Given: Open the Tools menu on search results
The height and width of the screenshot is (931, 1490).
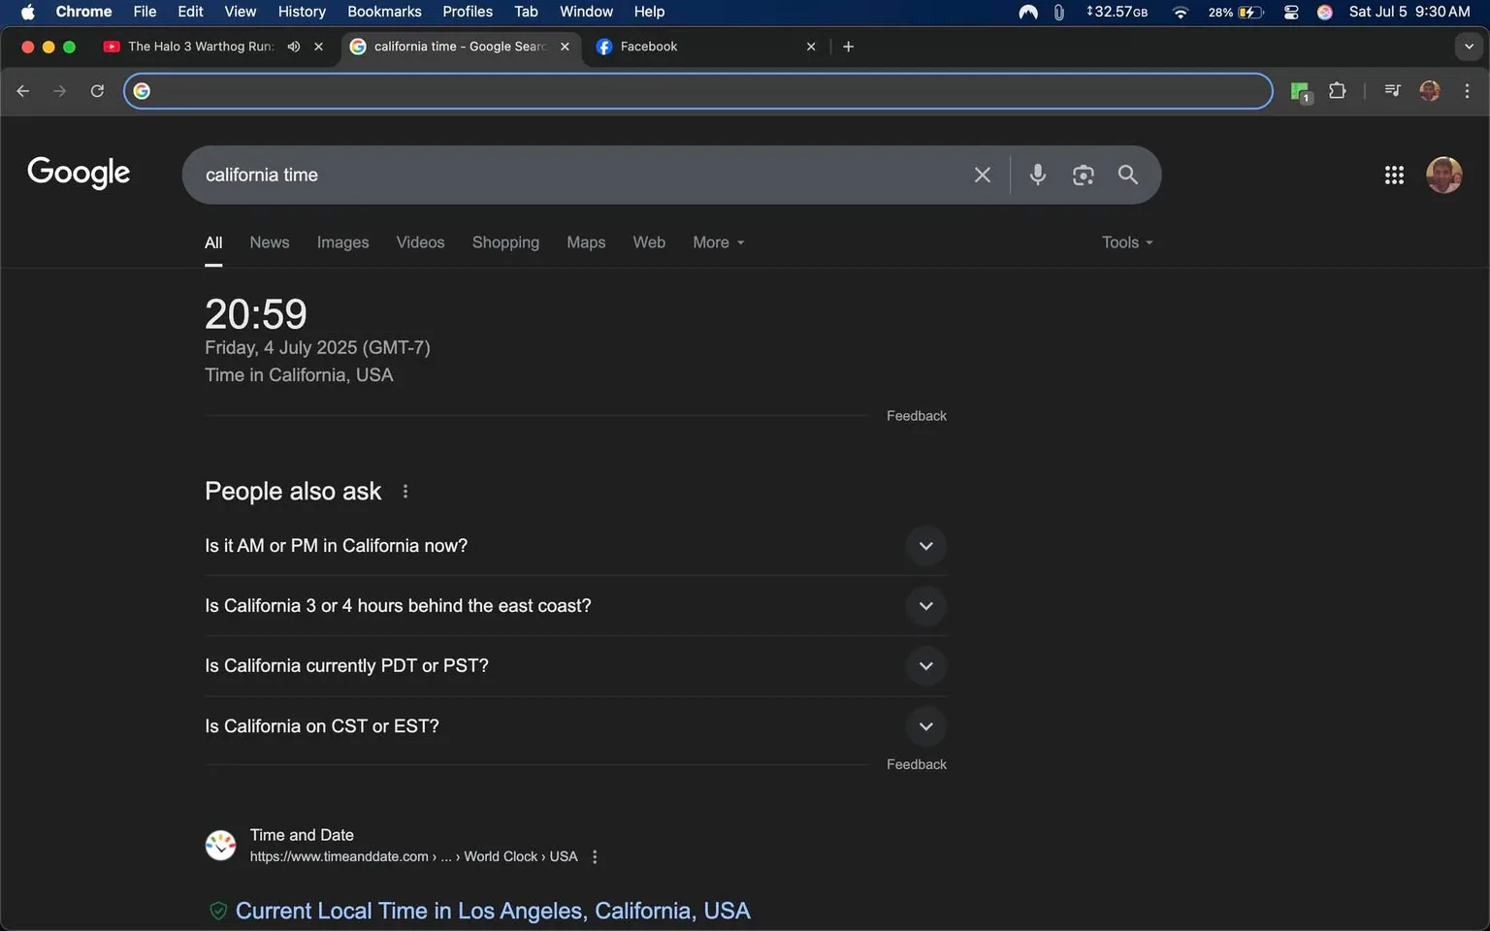Looking at the screenshot, I should pos(1125,242).
